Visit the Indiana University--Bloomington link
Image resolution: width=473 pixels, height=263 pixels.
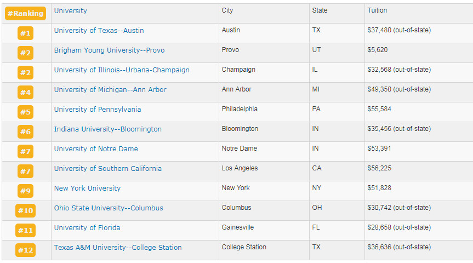pyautogui.click(x=108, y=129)
